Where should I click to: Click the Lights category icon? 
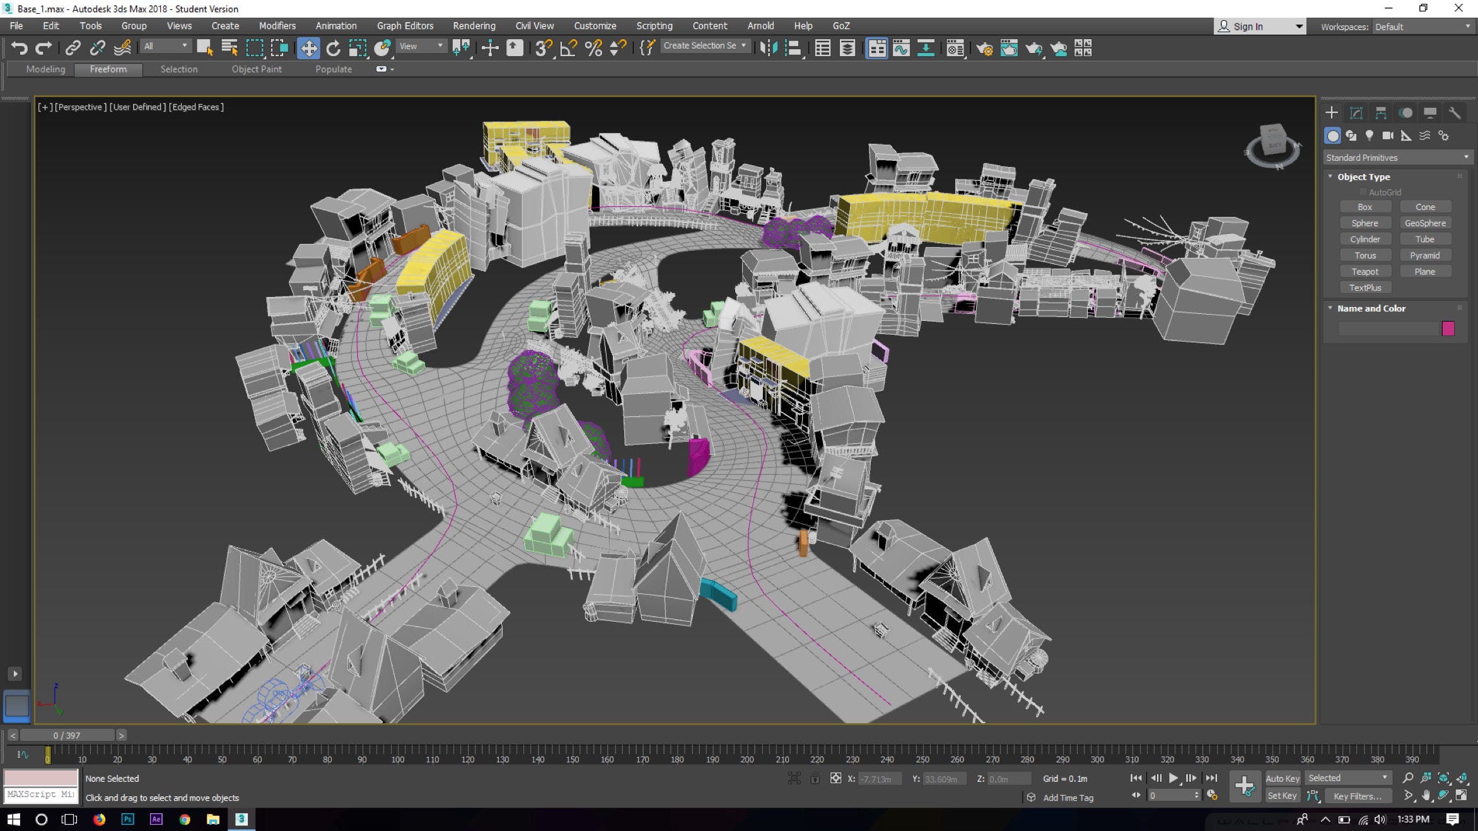pos(1369,136)
